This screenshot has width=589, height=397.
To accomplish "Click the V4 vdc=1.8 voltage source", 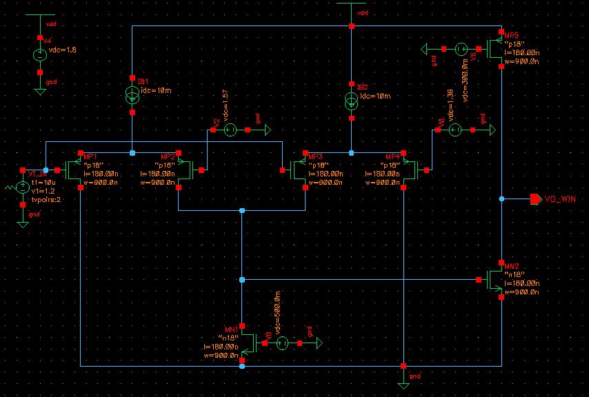I will [x=40, y=55].
